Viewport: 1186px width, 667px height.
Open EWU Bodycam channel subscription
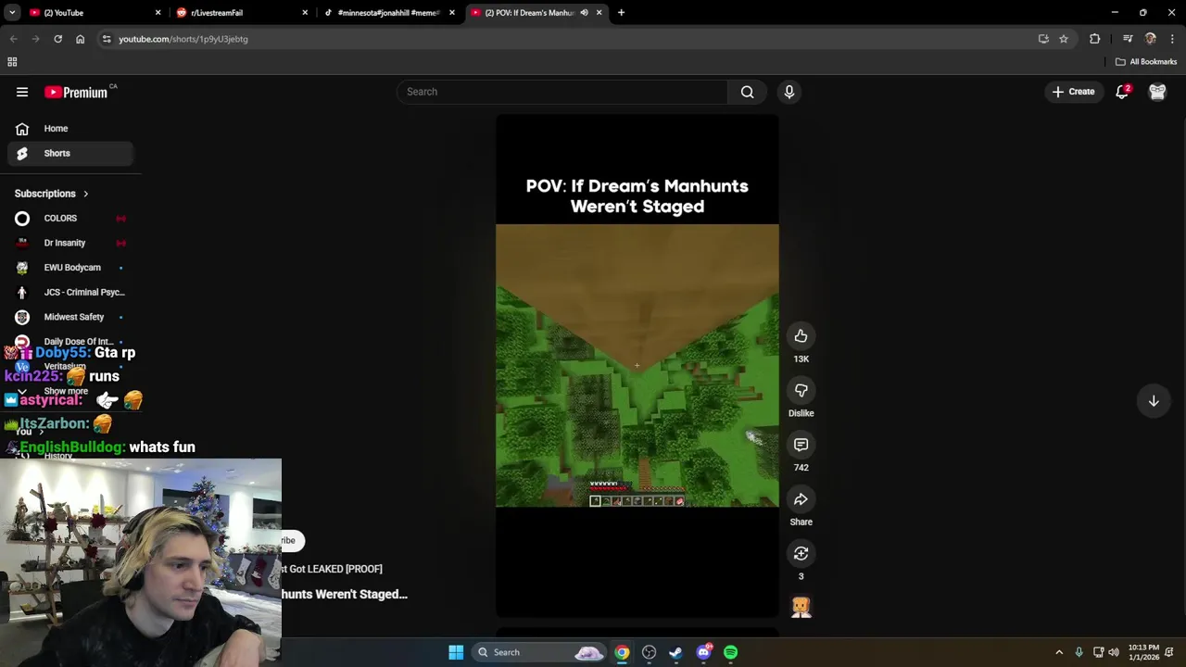pos(70,268)
